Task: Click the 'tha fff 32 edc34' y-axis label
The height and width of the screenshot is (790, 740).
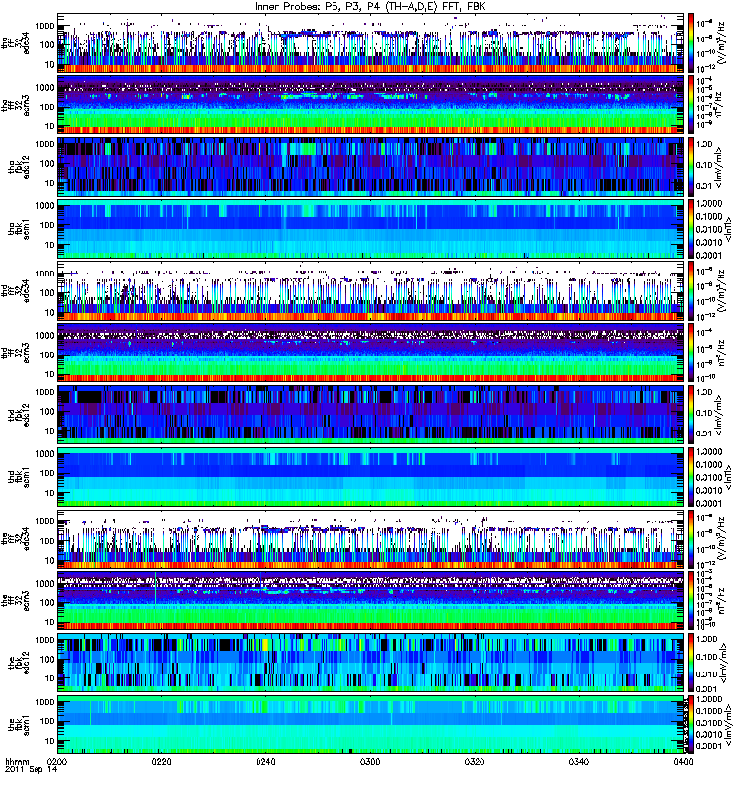Action: (x=16, y=43)
